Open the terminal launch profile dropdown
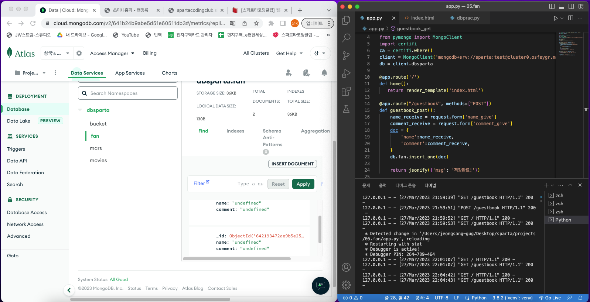The image size is (590, 302). click(552, 185)
